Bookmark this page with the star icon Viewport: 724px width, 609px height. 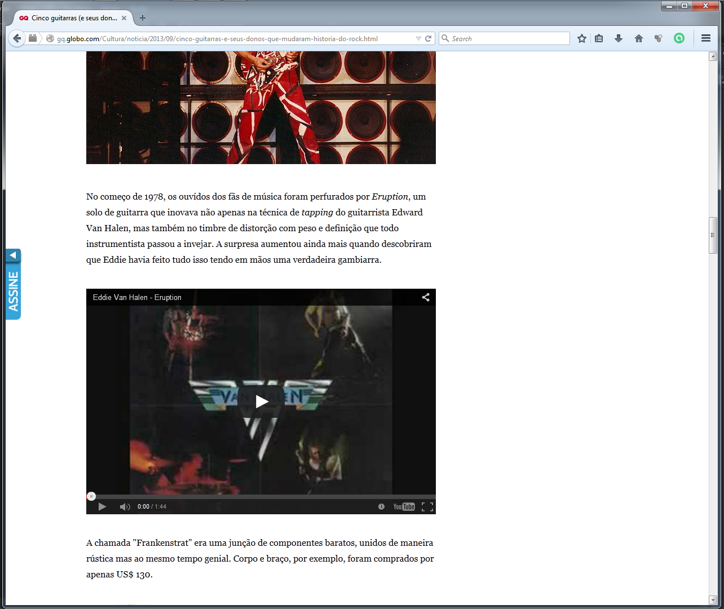tap(582, 38)
